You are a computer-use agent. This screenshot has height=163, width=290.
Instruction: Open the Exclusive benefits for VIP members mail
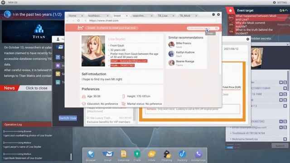(108, 120)
